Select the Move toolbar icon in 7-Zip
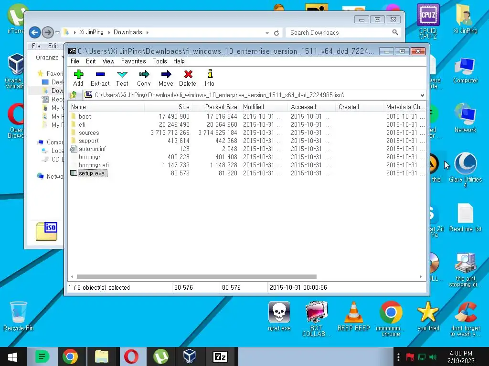The image size is (489, 366). coord(166,78)
